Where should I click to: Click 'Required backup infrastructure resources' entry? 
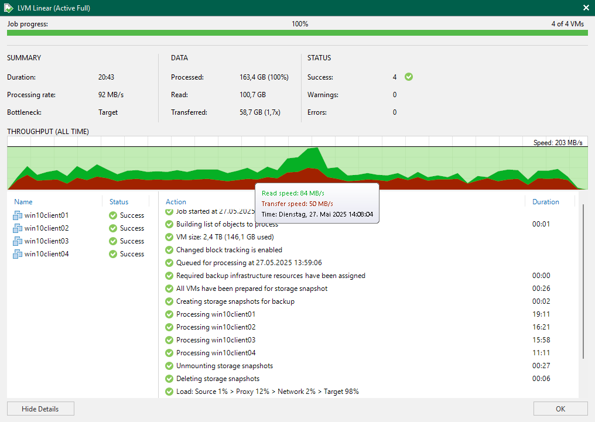tap(271, 276)
